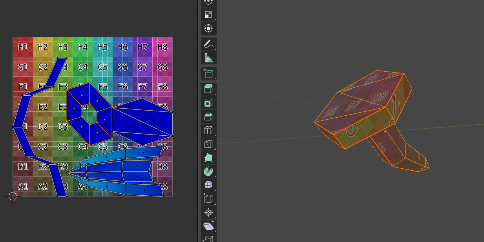Select the Shrink/Fatten tool
Viewport: 484px width, 242px height.
(208, 213)
